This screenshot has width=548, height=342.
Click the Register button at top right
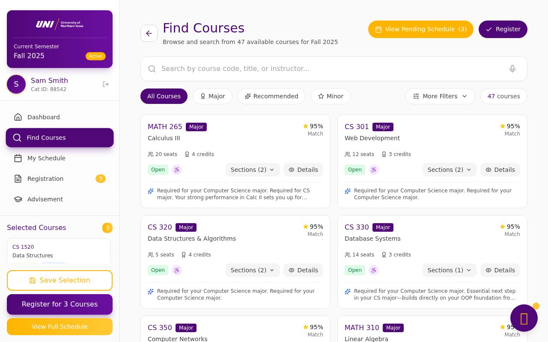click(x=503, y=29)
